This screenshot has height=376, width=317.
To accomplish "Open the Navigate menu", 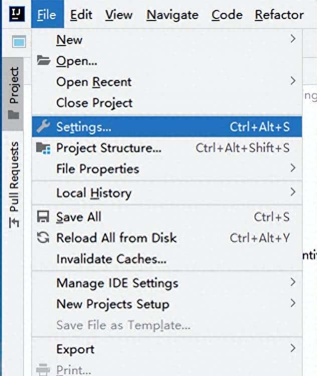I will point(172,15).
